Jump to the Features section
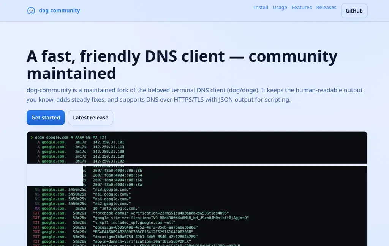 [x=301, y=8]
